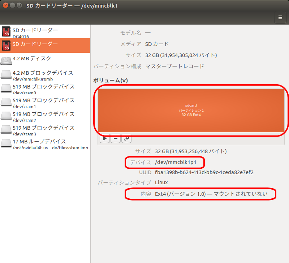The image size is (289, 263).
Task: Select /dev/zram0 block device icon
Action: coord(6,88)
